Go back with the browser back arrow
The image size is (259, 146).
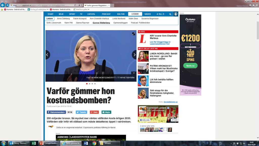(x=3, y=5)
